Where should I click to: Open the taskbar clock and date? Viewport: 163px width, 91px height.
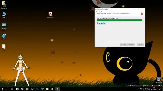click(154, 89)
